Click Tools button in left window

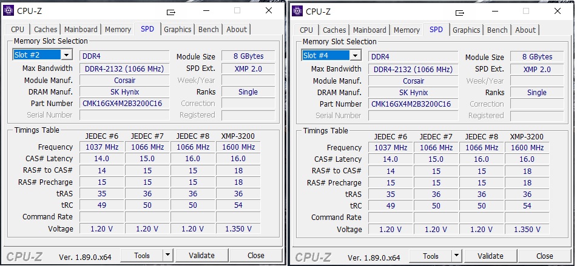[x=142, y=255]
